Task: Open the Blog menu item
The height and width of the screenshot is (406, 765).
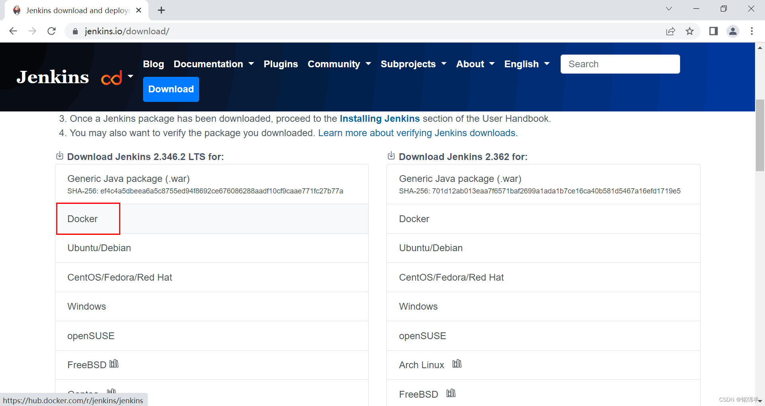Action: 153,64
